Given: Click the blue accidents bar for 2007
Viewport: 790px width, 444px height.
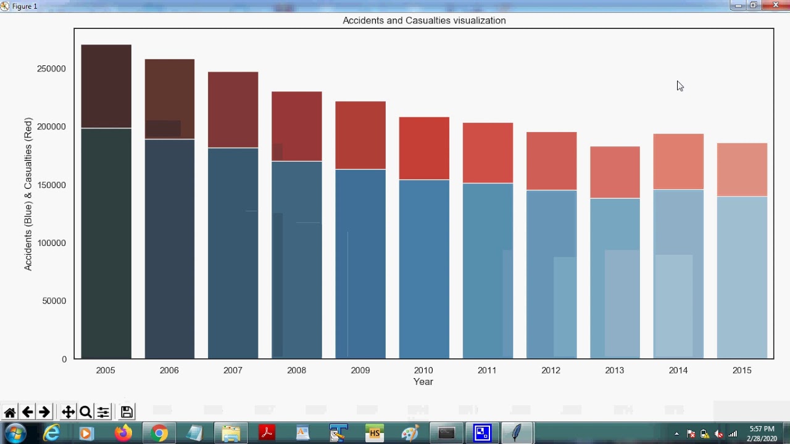Looking at the screenshot, I should (233, 253).
